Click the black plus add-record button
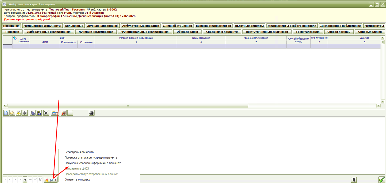The width and height of the screenshot is (386, 183). tap(25, 180)
